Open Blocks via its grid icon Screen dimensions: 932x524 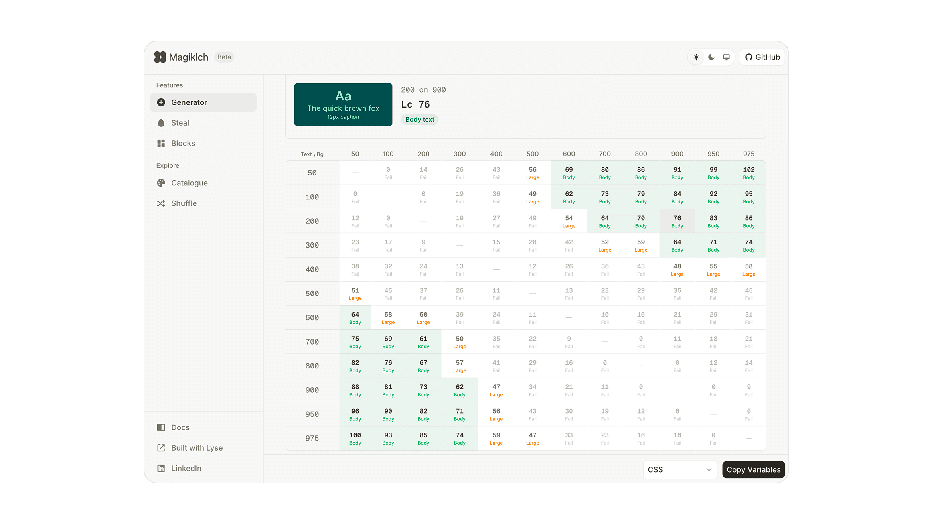tap(161, 143)
